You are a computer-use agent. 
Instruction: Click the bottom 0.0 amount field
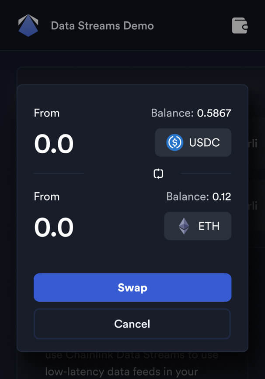54,227
